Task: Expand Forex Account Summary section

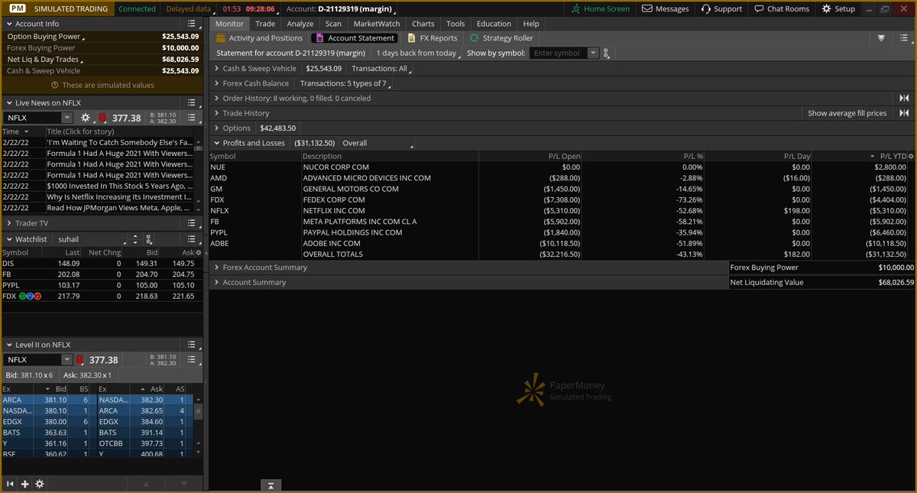Action: point(217,268)
